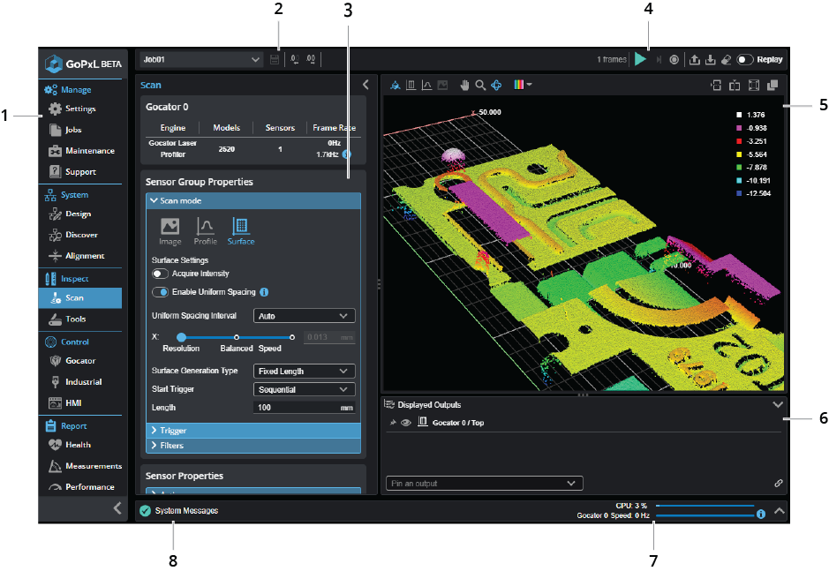Open the Alignment page in sidebar
Image resolution: width=829 pixels, height=571 pixels.
tap(85, 256)
